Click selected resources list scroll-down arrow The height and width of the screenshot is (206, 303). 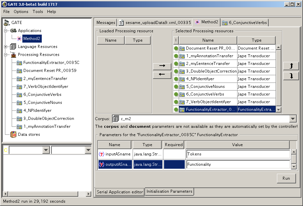[x=278, y=110]
